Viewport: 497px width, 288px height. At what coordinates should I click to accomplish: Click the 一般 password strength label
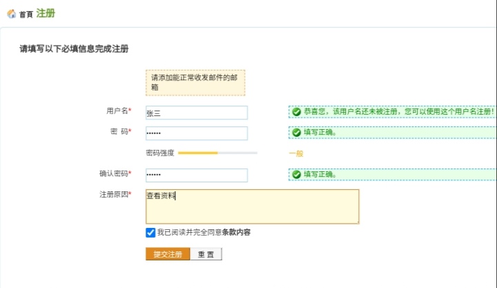[295, 153]
